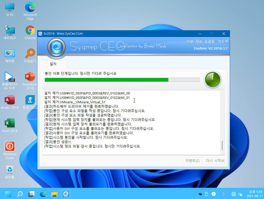Open the 정보 info menu

199,41
